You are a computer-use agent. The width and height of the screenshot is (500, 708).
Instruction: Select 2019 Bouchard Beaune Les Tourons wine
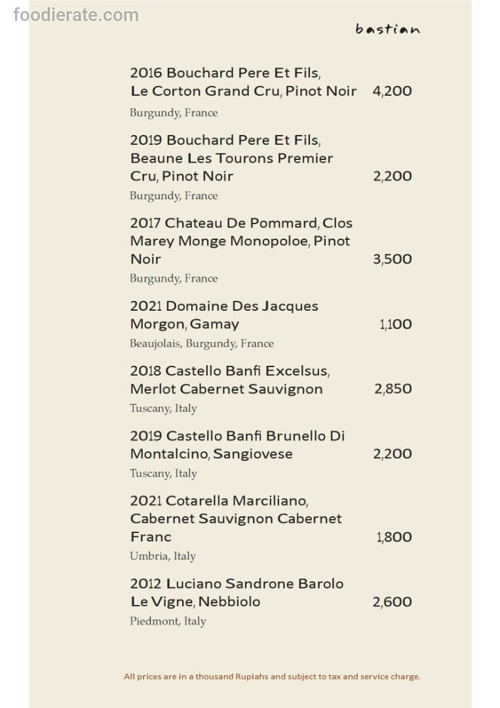[231, 158]
